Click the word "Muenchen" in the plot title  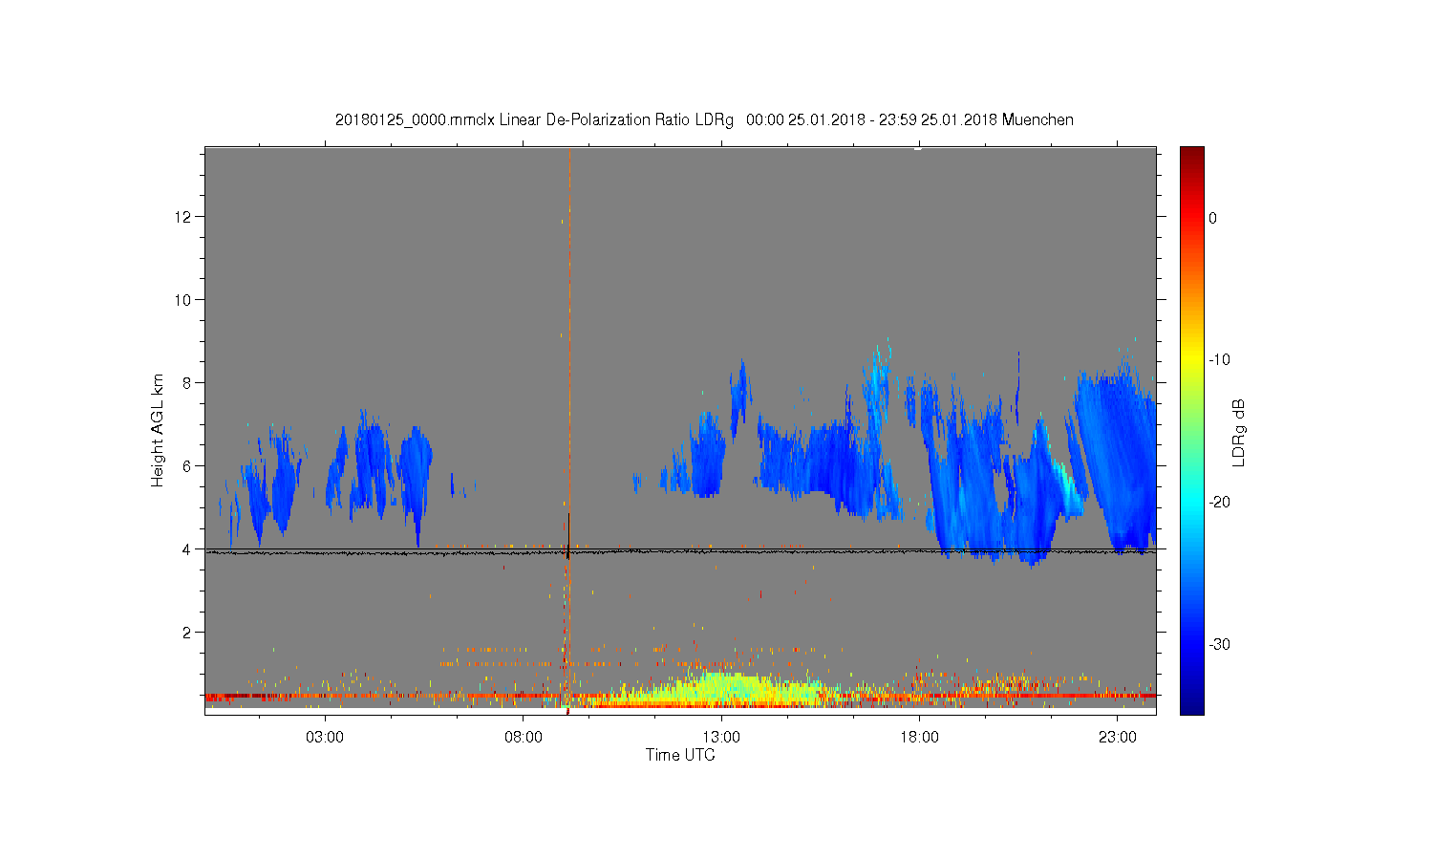[1037, 120]
